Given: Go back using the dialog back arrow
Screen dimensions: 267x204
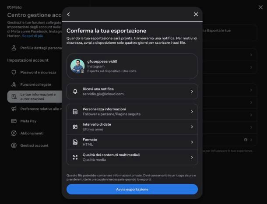Looking at the screenshot, I should 68,14.
